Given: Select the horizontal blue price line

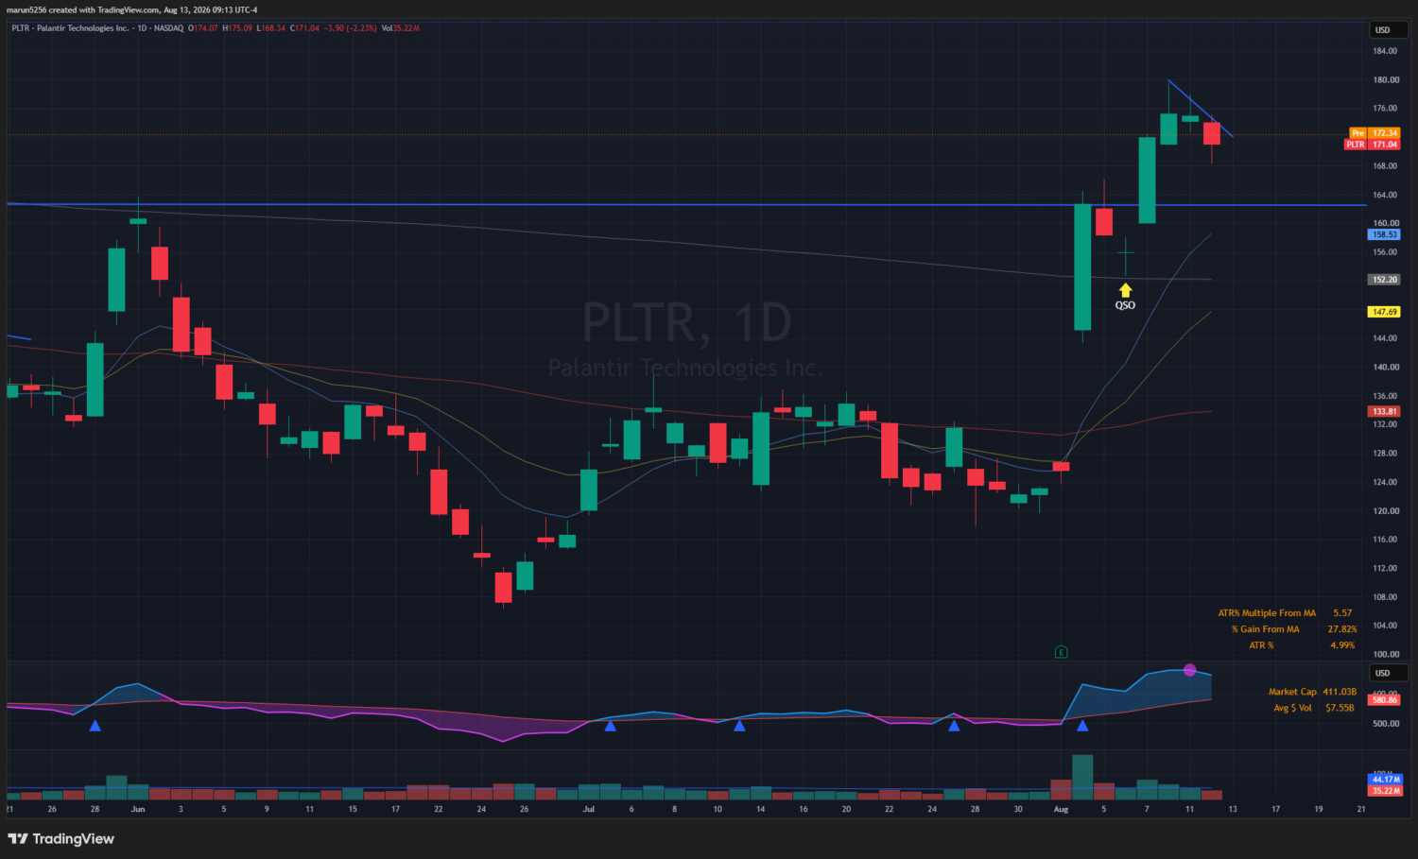Looking at the screenshot, I should click(x=686, y=204).
